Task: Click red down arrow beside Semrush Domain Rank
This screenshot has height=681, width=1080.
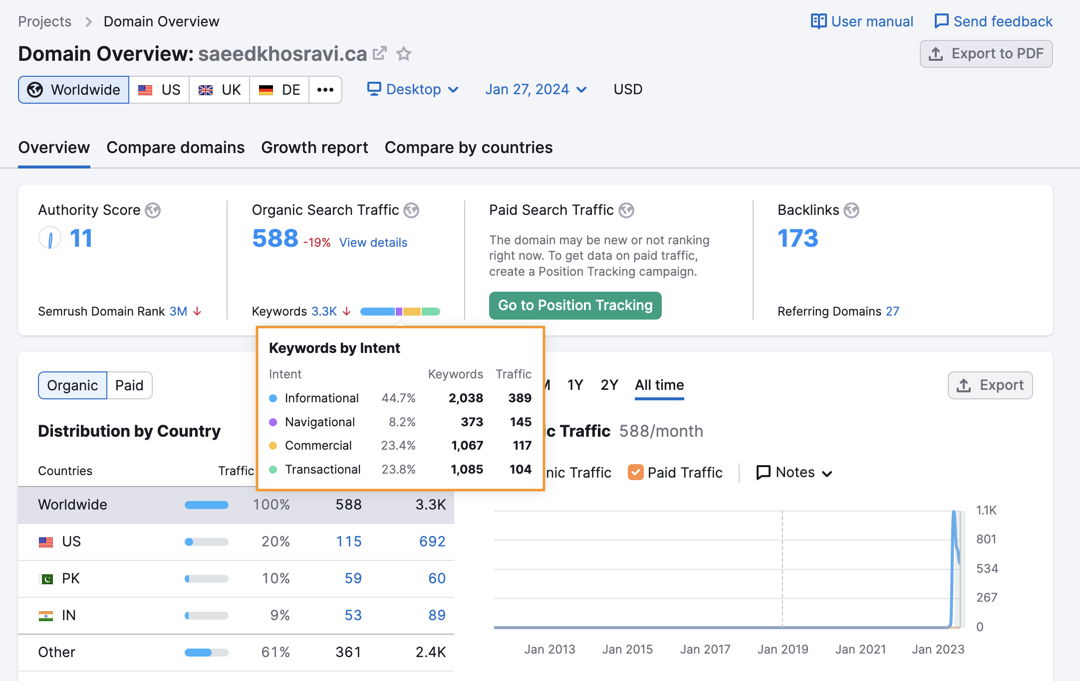Action: coord(198,312)
